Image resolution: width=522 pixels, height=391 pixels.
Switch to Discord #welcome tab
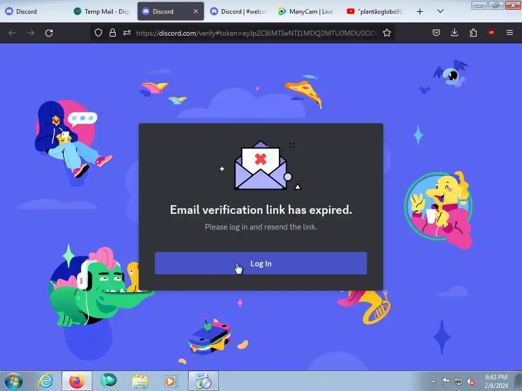(239, 11)
